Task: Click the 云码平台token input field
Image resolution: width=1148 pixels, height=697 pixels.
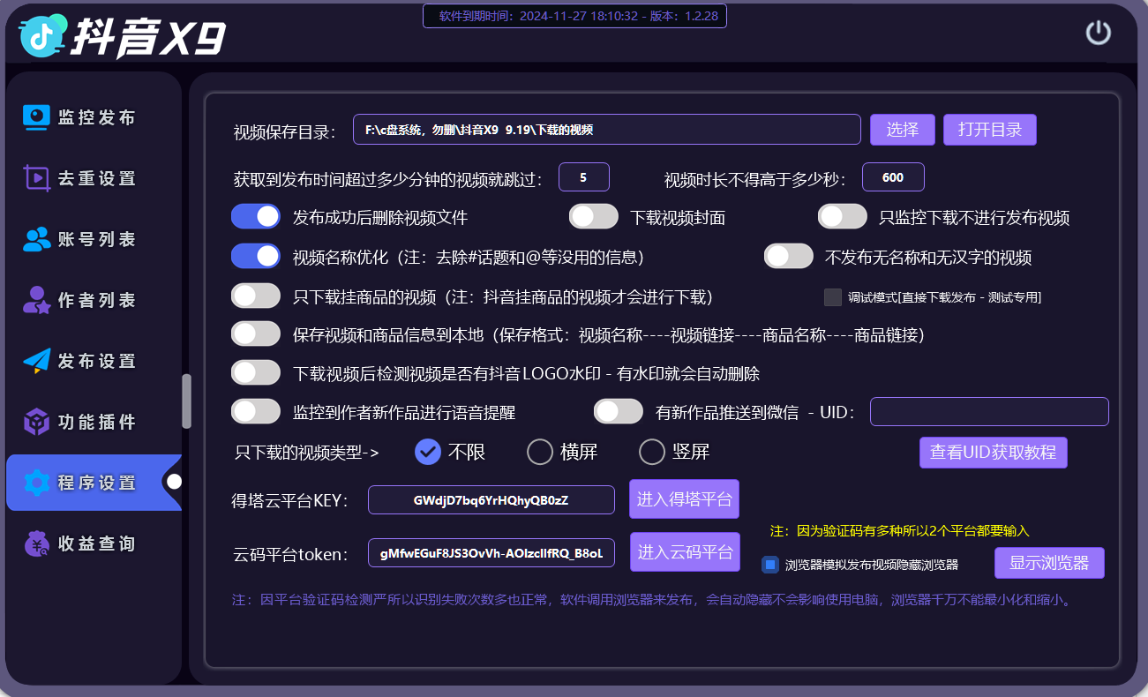Action: click(491, 553)
